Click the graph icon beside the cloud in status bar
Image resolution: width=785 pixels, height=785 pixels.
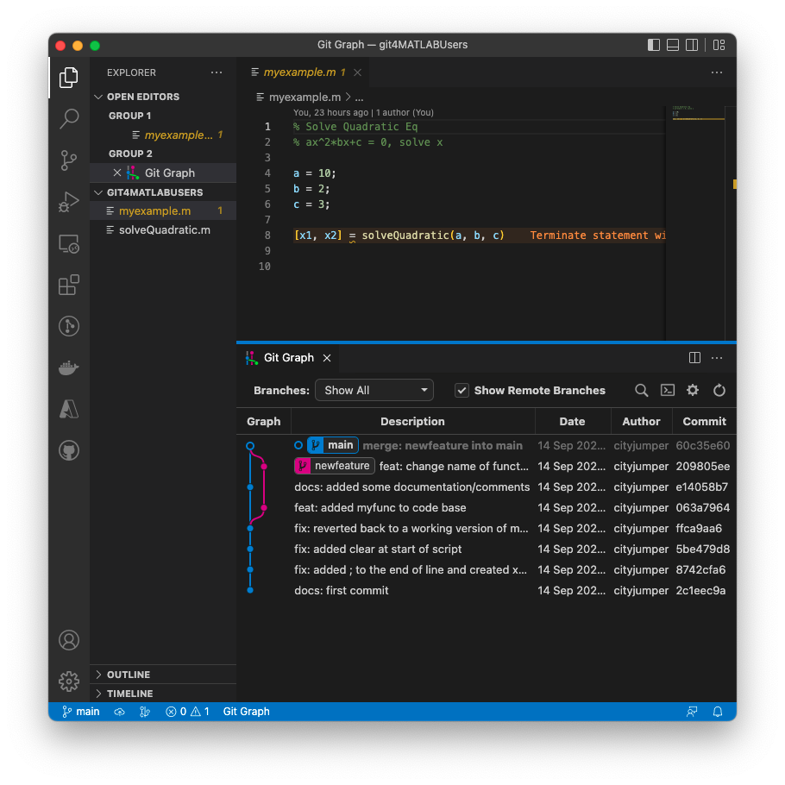145,712
